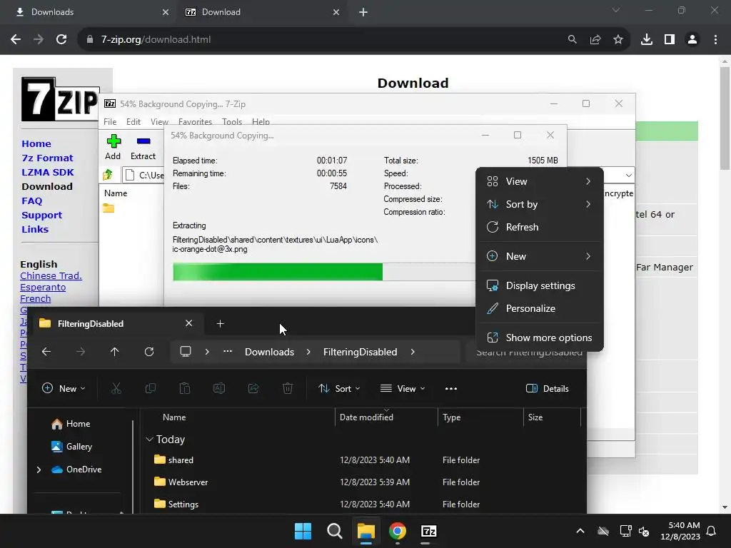Viewport: 731px width, 548px height.
Task: Open Windows Start menu
Action: click(303, 531)
